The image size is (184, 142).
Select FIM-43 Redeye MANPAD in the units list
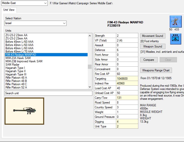tap(46, 55)
